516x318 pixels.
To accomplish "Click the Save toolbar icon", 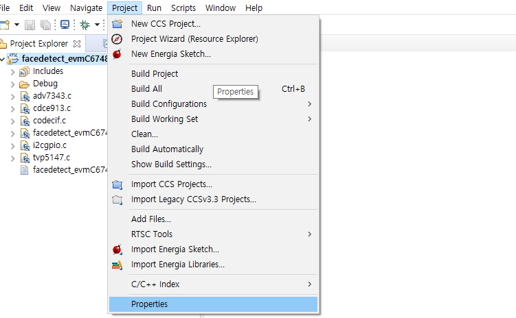I will coord(30,25).
